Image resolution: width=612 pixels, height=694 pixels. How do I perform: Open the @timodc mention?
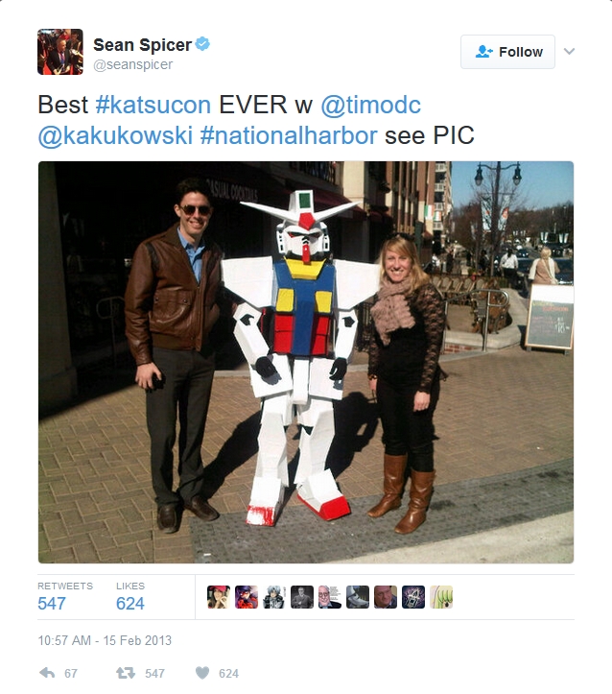(x=370, y=105)
